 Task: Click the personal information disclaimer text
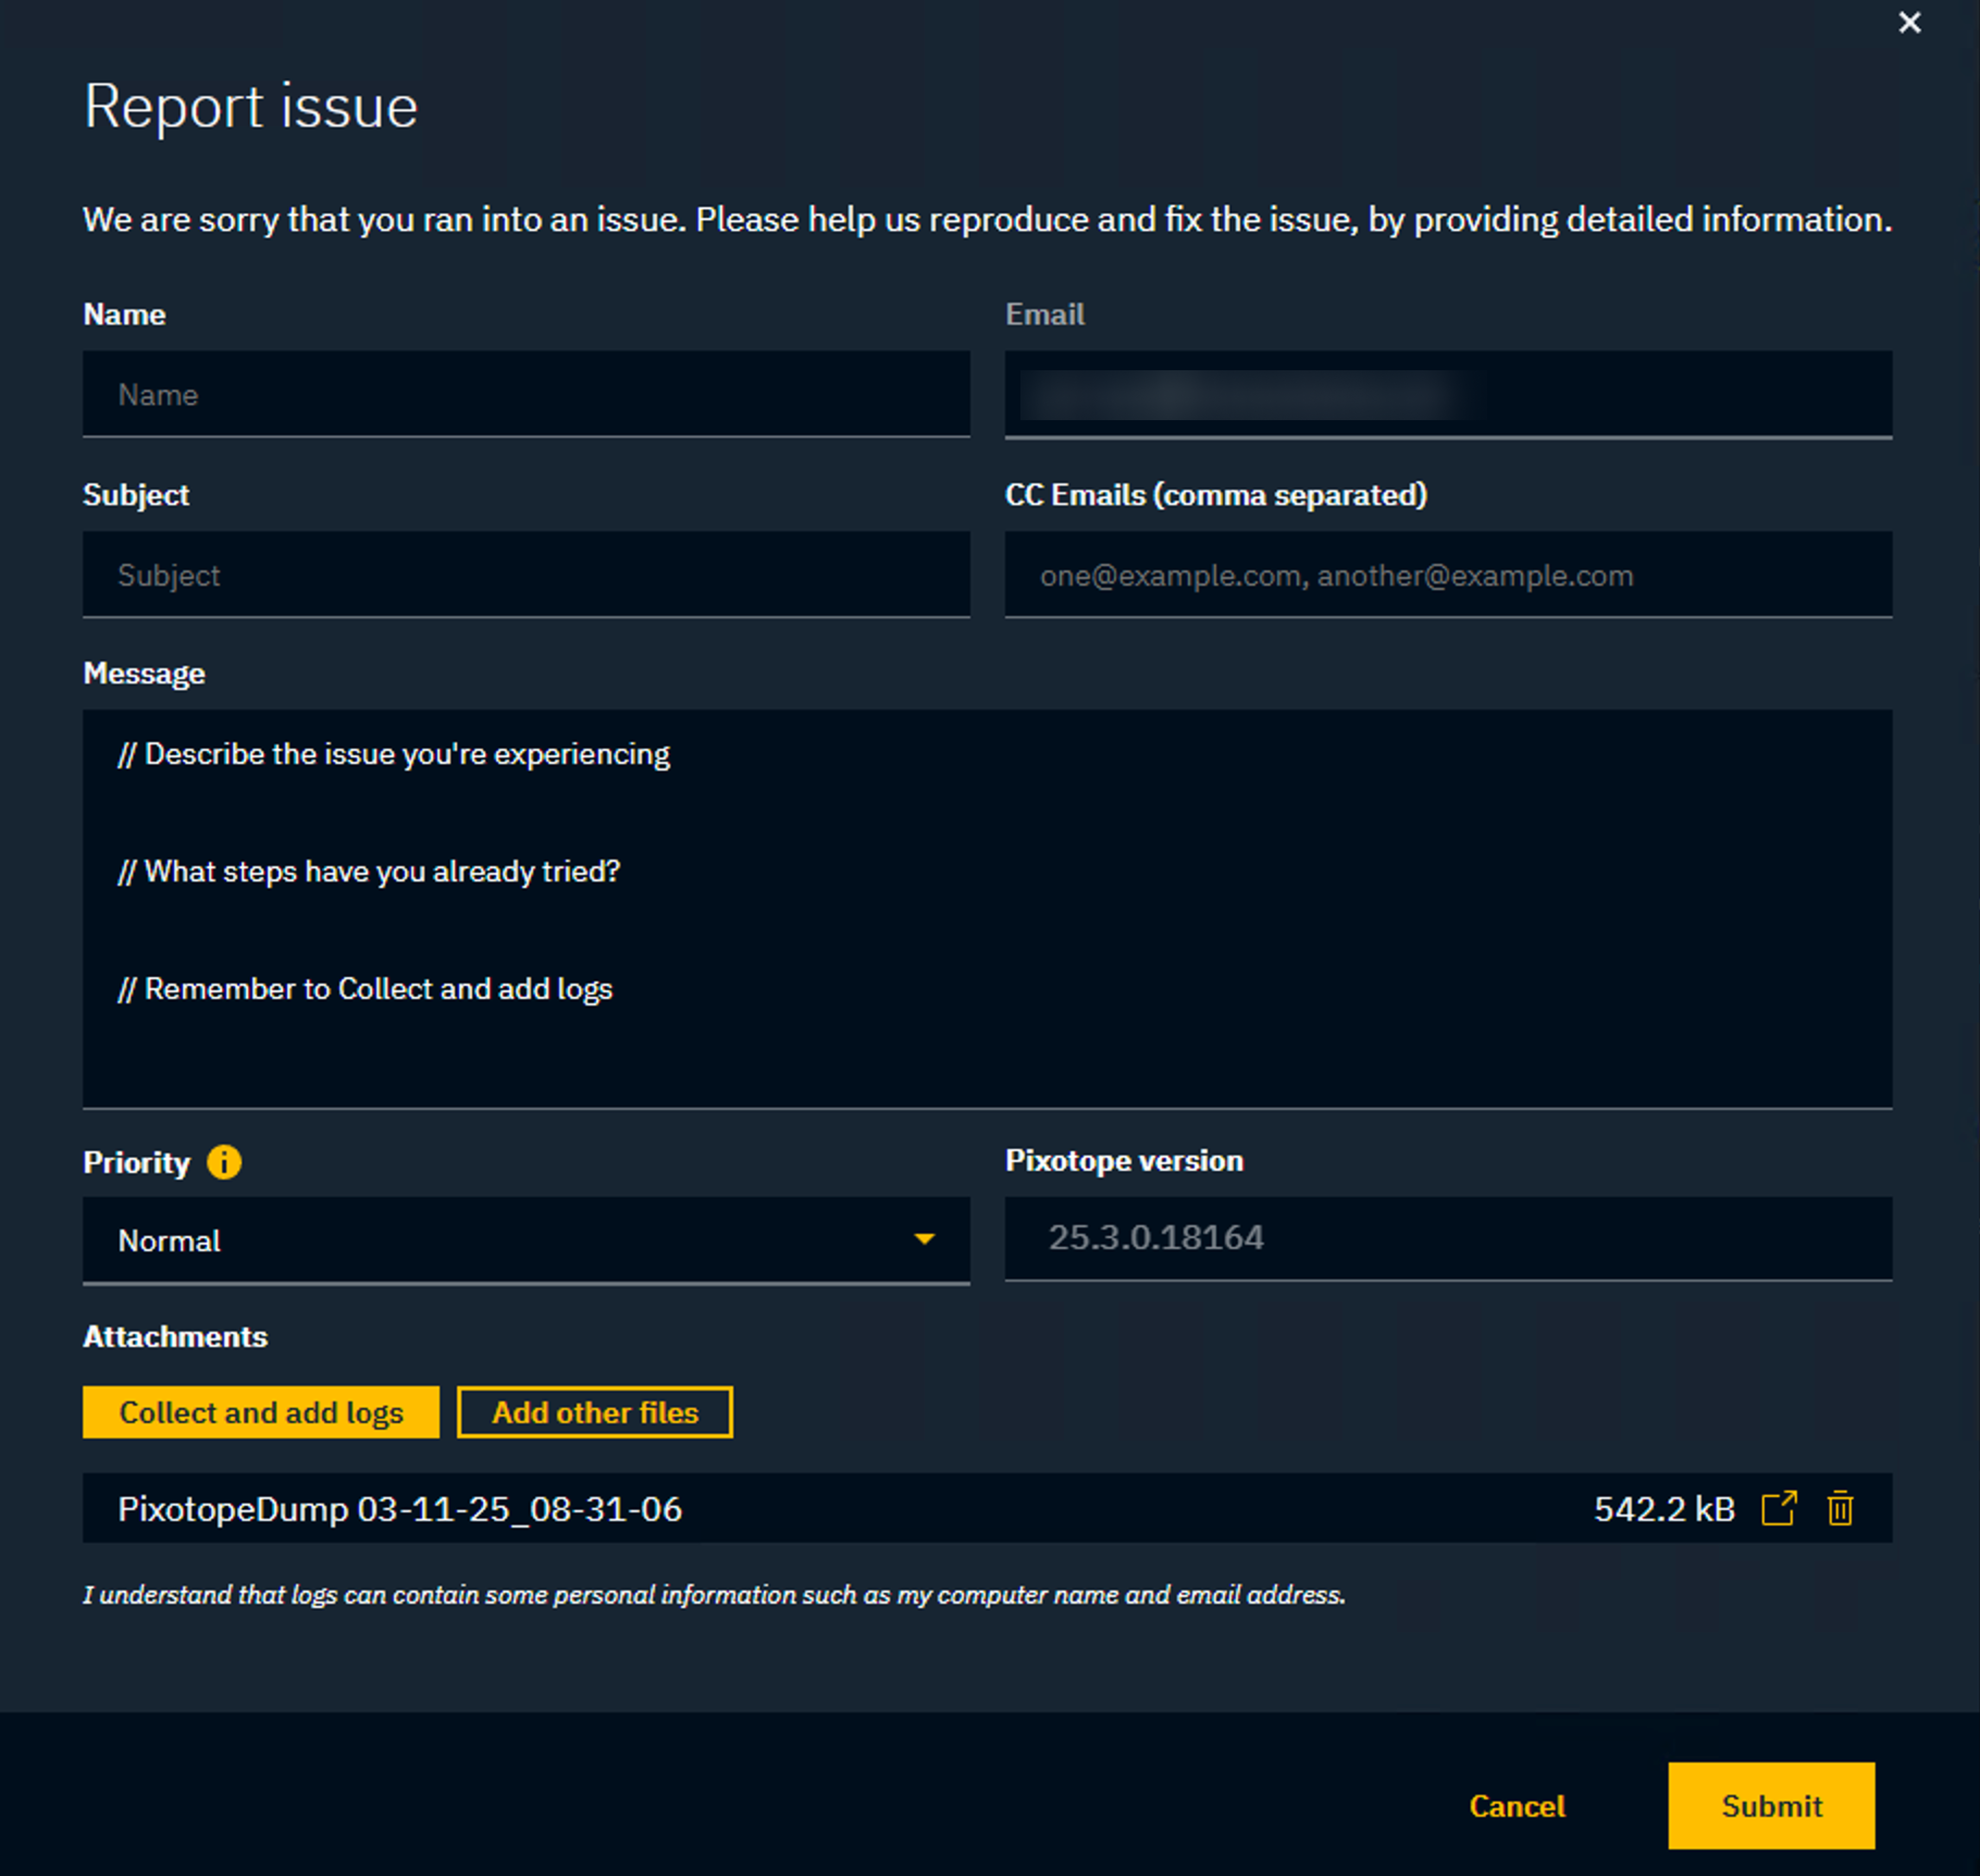(713, 1595)
